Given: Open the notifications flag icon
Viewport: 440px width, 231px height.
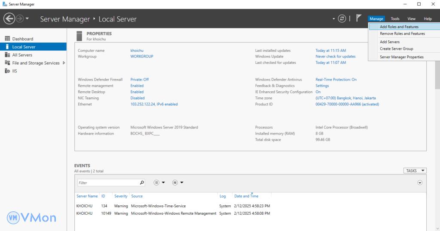Looking at the screenshot, I should coord(359,18).
